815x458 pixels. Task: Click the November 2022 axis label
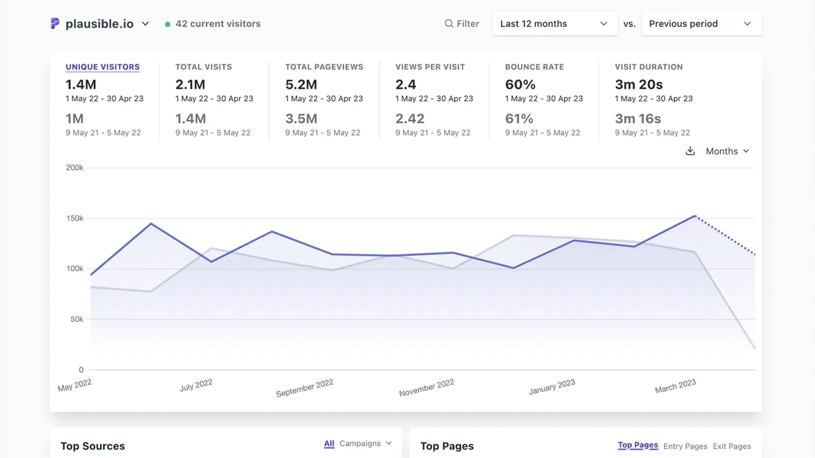pos(427,388)
